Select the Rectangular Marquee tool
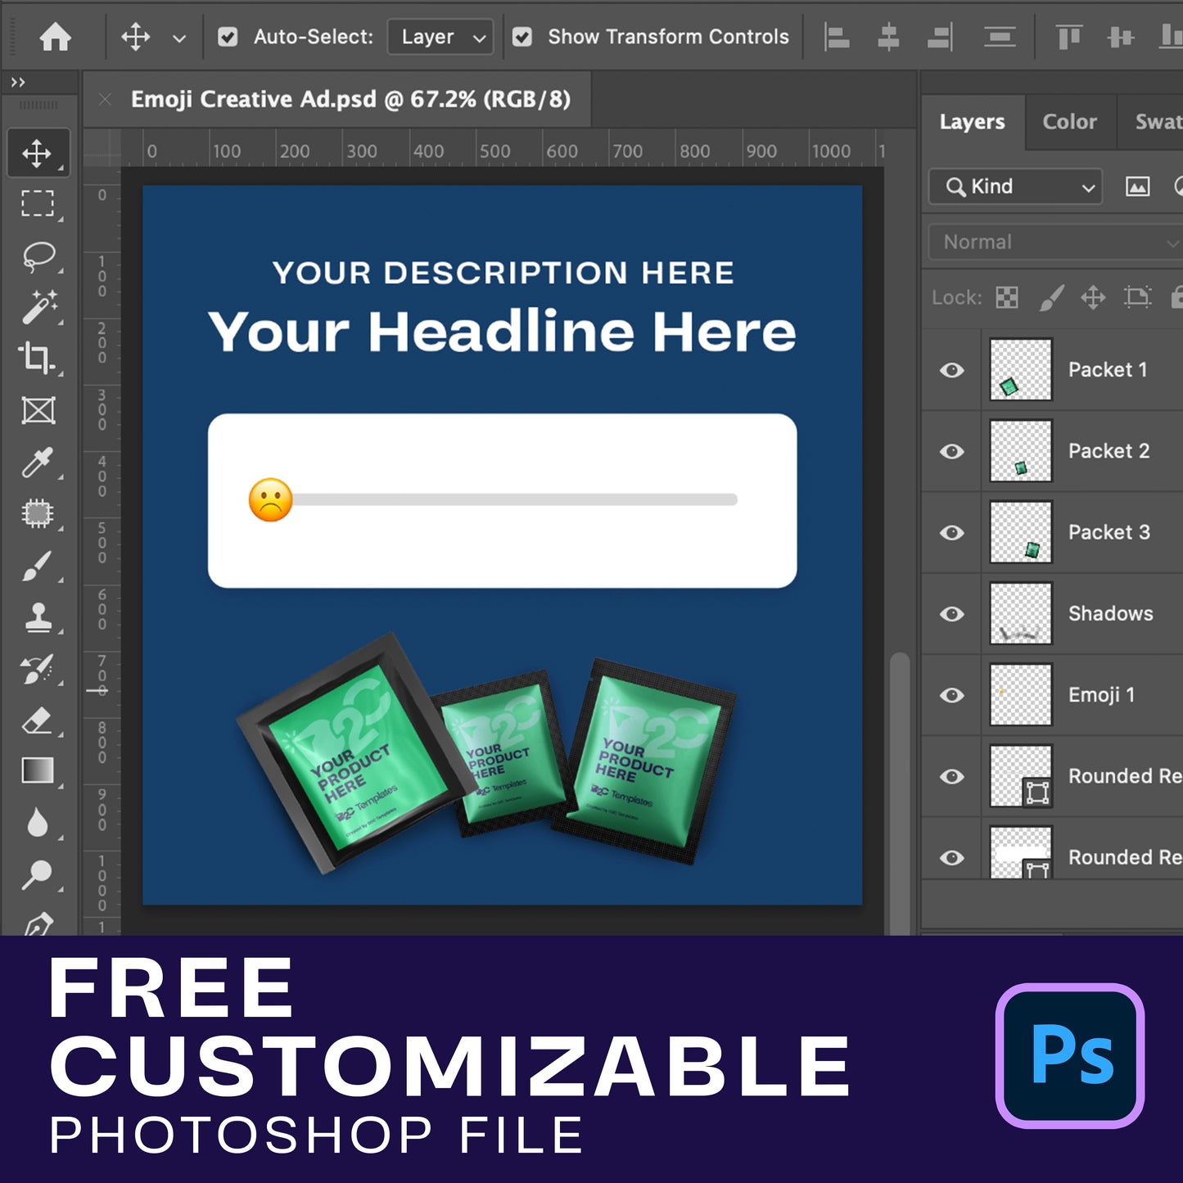Screen dimensions: 1183x1183 point(38,204)
